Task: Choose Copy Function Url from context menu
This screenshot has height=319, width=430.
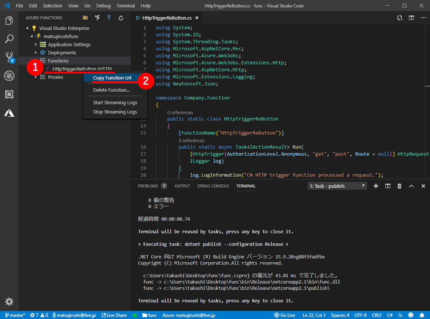Action: click(112, 78)
